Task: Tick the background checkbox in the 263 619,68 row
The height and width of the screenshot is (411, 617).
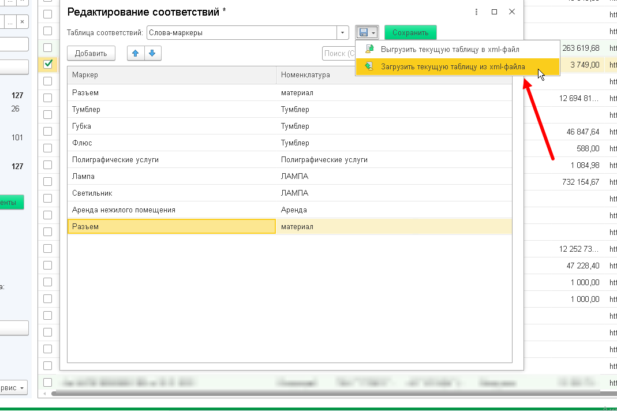Action: coord(47,47)
